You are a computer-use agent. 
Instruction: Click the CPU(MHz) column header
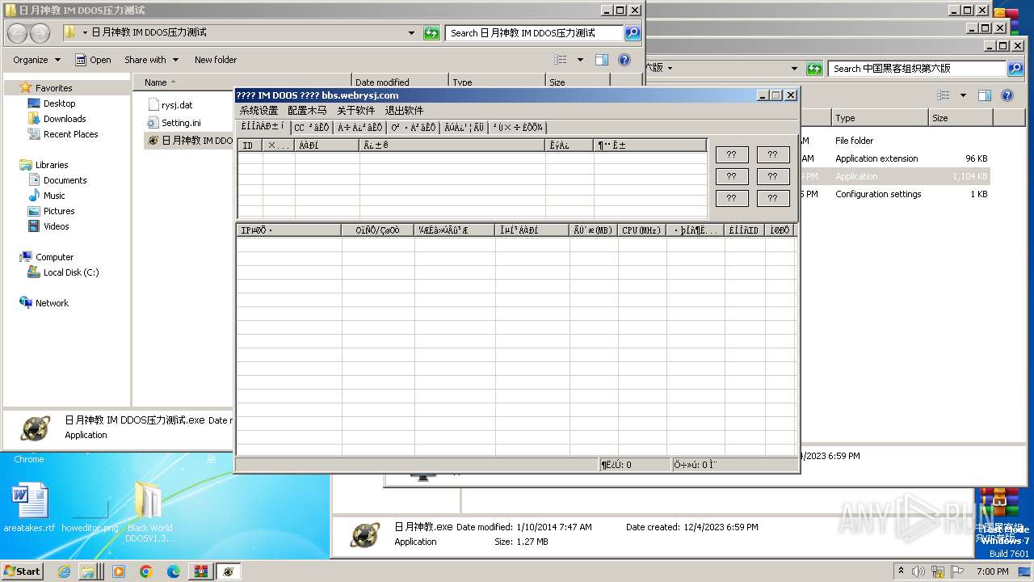click(642, 230)
